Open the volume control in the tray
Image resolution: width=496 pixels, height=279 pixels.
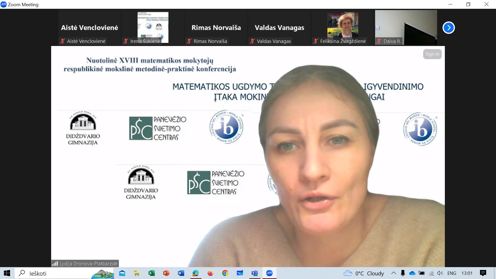(x=440, y=273)
